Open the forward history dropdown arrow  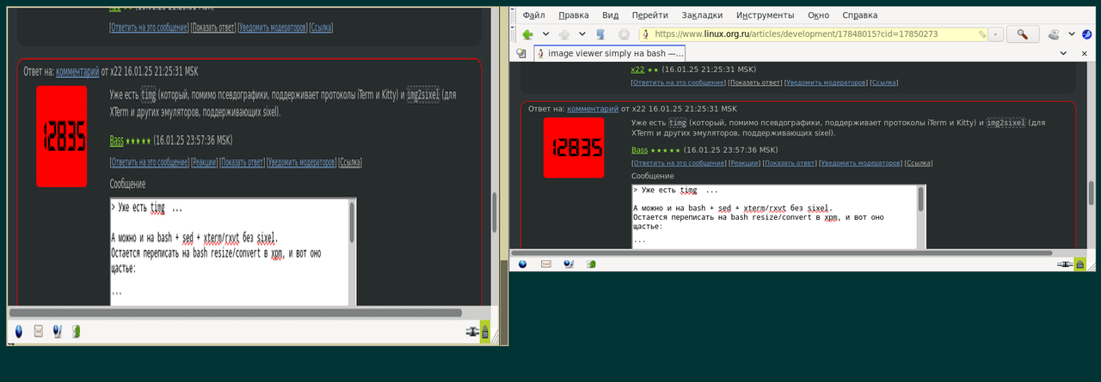582,34
